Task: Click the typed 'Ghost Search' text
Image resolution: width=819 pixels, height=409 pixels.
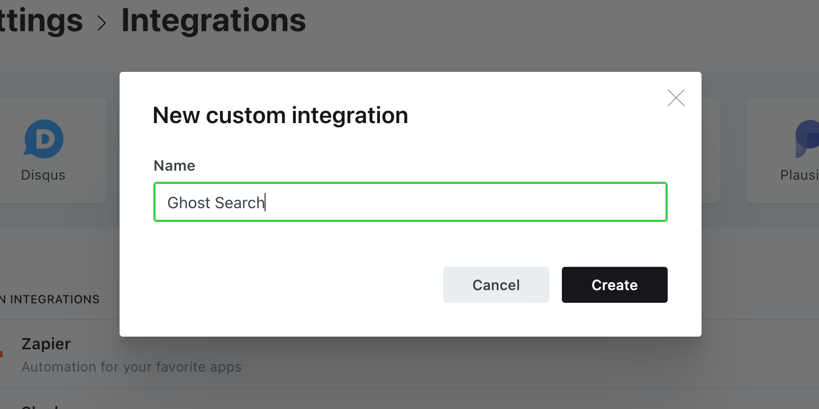Action: (x=216, y=203)
